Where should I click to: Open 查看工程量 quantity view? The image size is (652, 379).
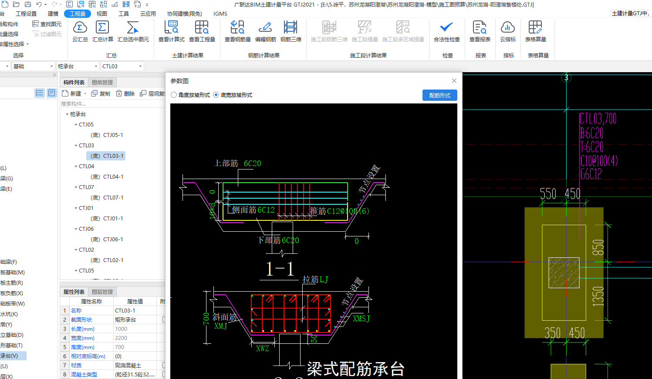202,31
